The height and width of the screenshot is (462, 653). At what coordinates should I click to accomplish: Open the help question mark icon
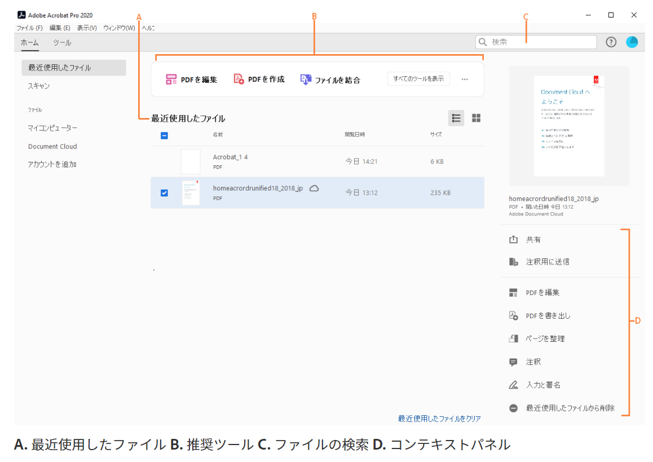tap(611, 42)
